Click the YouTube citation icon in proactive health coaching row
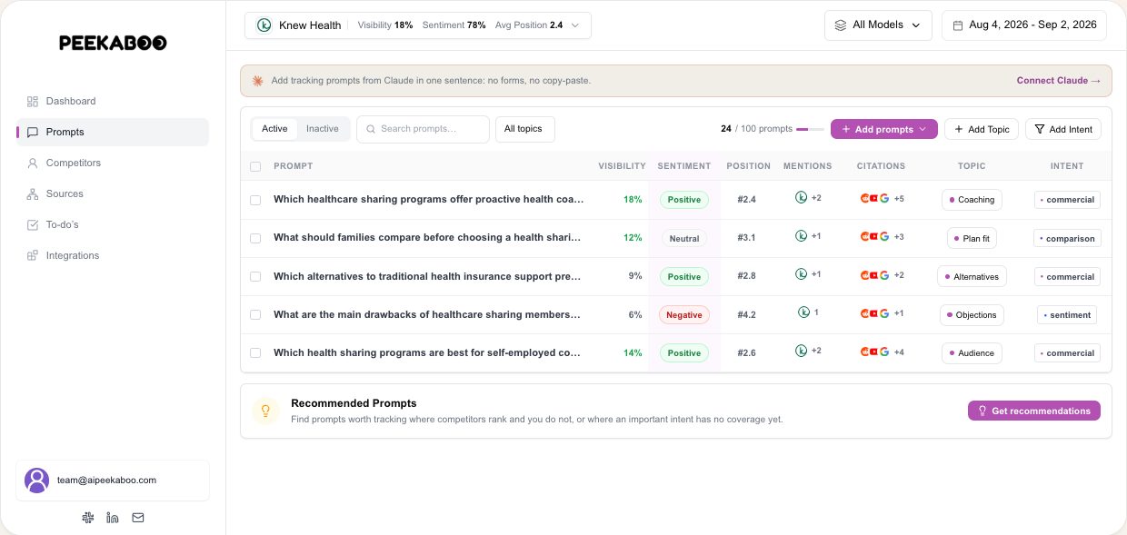 click(x=874, y=198)
